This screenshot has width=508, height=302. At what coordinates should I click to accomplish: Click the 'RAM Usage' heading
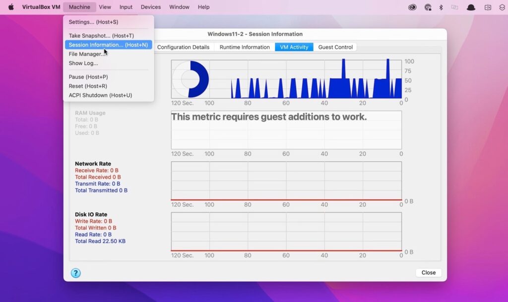(90, 113)
